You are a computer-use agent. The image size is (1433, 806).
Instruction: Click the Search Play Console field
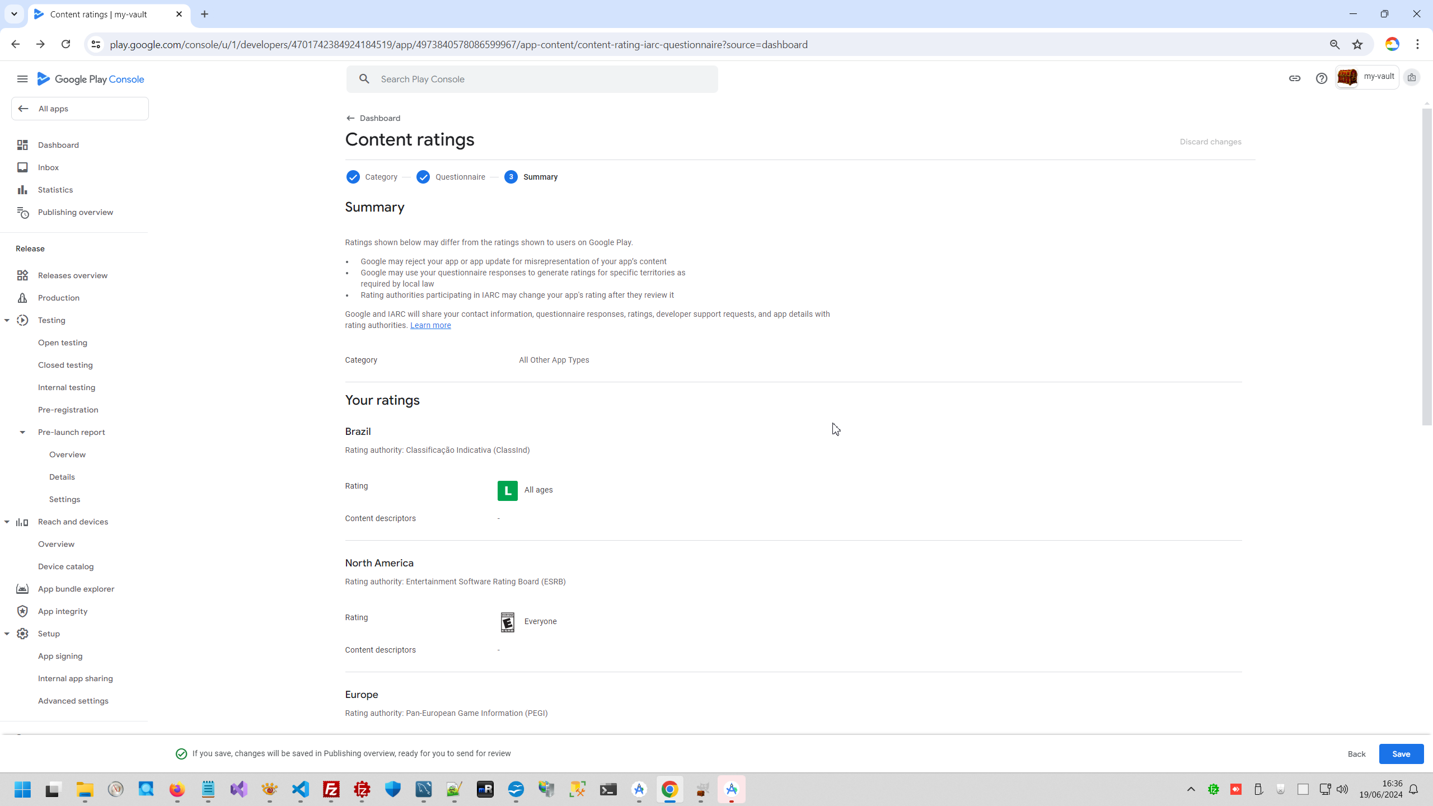pos(532,79)
